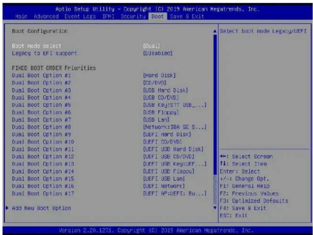Viewport: 313px width, 235px height.
Task: Select Dual Boot Option #9
Action: pos(41,134)
